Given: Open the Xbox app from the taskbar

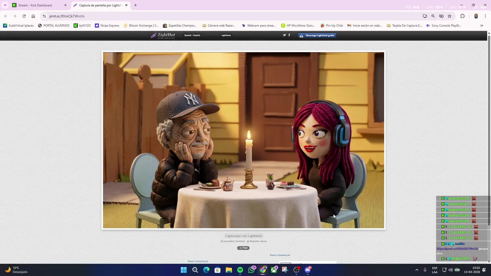Looking at the screenshot, I should [274, 270].
